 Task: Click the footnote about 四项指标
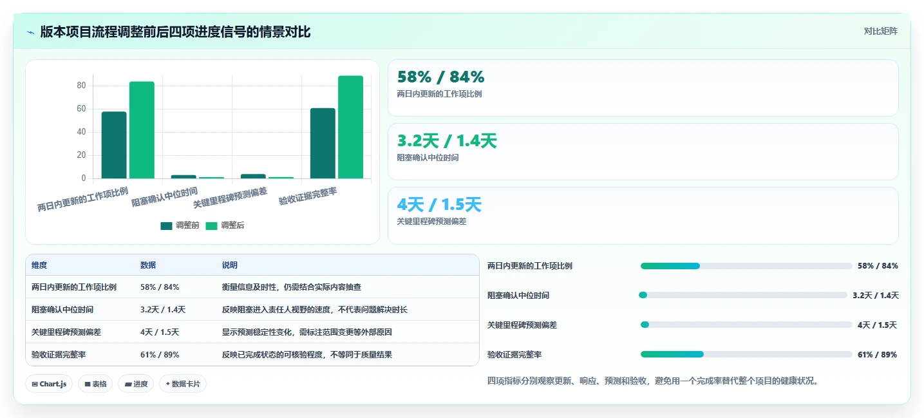coord(653,381)
